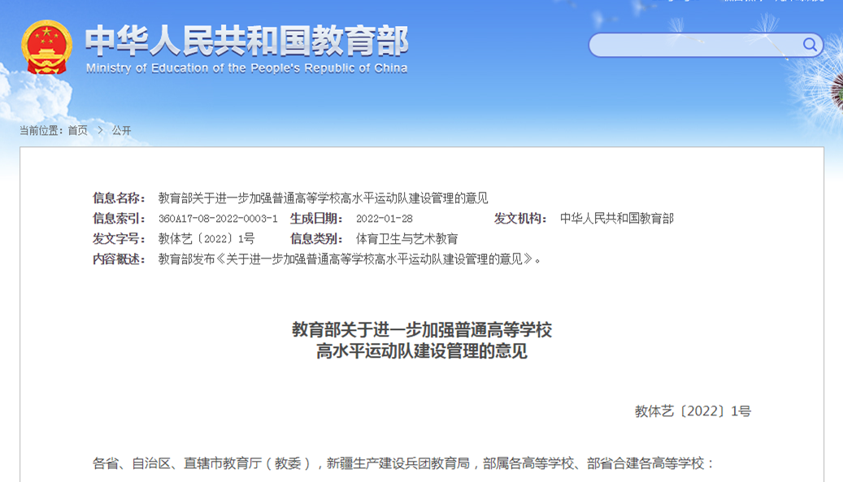Select the date 2022-01-28
This screenshot has height=482, width=843.
click(x=385, y=219)
